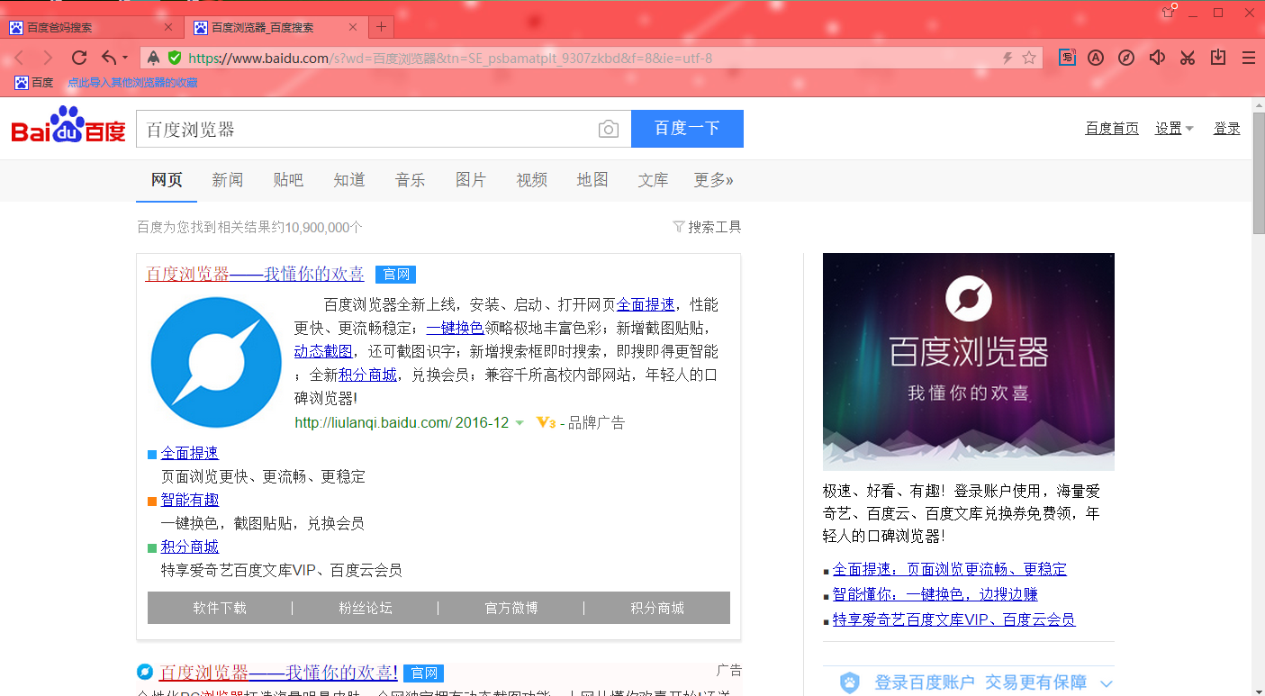
Task: Switch to the 视频 tab
Action: pyautogui.click(x=531, y=180)
